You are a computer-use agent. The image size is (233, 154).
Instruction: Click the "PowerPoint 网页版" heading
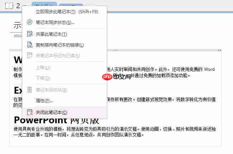click(57, 120)
